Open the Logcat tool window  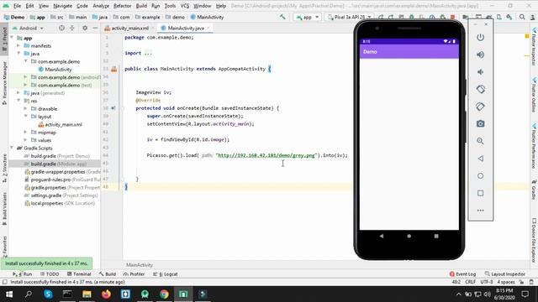tap(166, 274)
